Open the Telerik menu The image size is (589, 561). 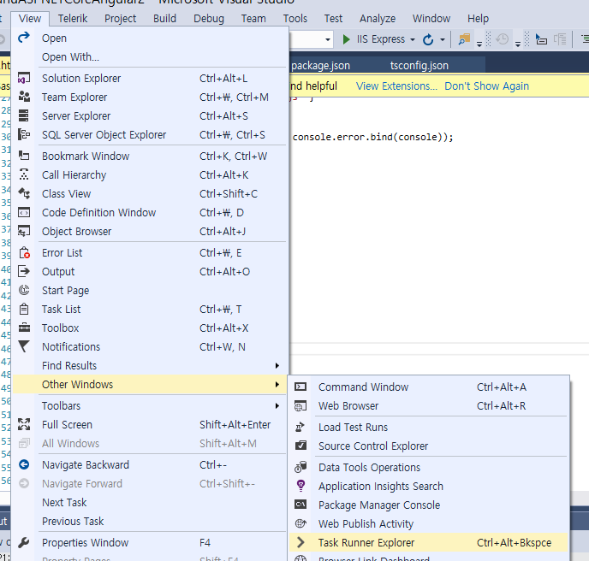(73, 19)
